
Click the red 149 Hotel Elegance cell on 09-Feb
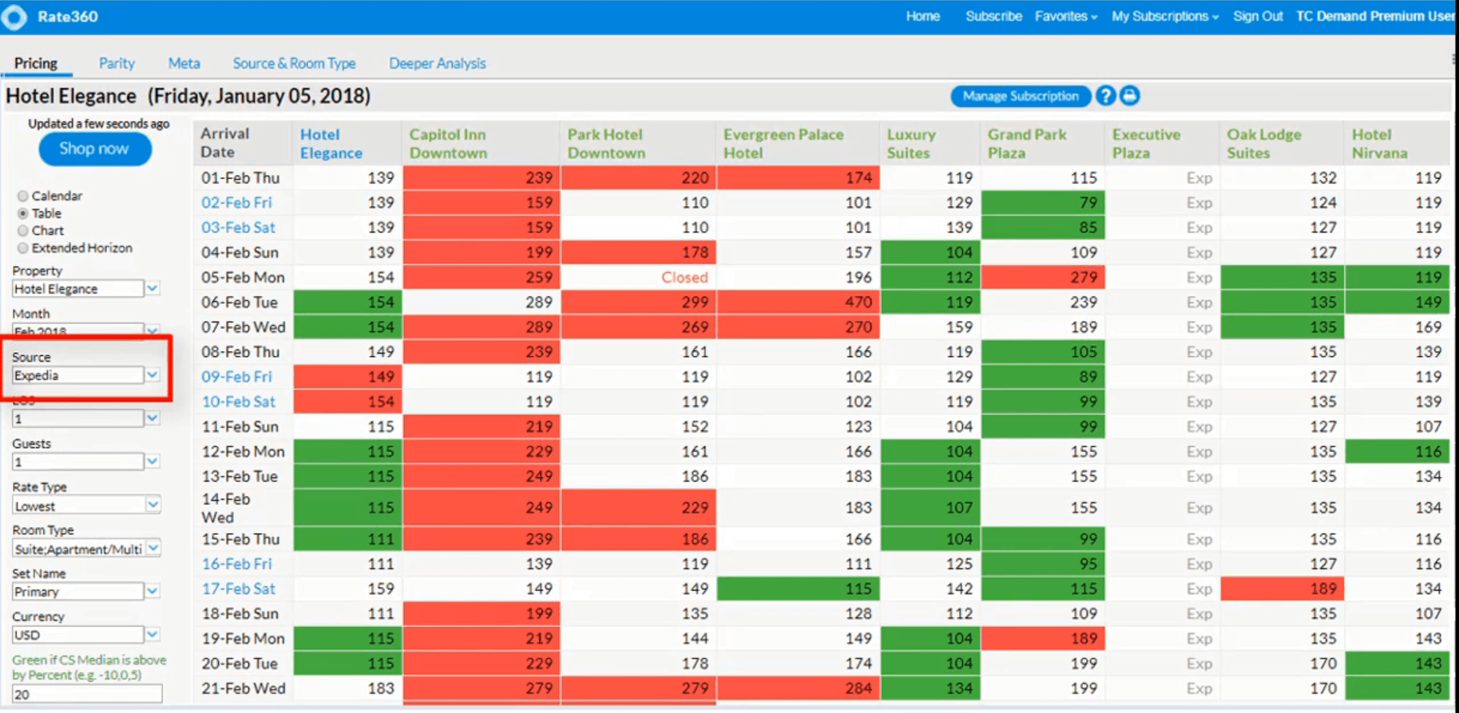(x=347, y=377)
